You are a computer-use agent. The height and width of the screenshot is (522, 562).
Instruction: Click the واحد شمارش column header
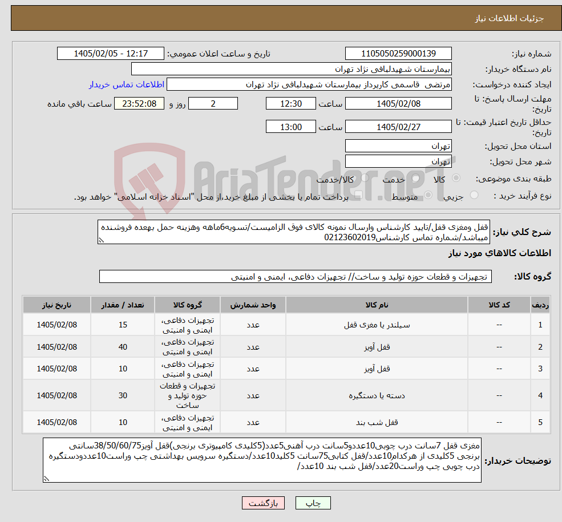click(x=253, y=305)
